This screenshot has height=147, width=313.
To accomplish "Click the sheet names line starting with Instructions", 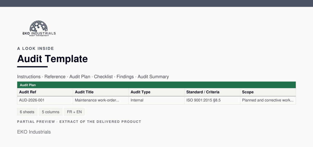I will [93, 77].
